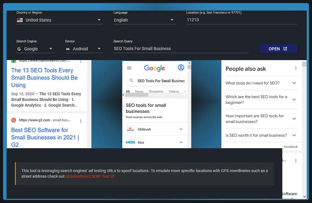The image size is (312, 203).
Task: Open three-dot menu for mainstreetroi result
Action: [80, 61]
